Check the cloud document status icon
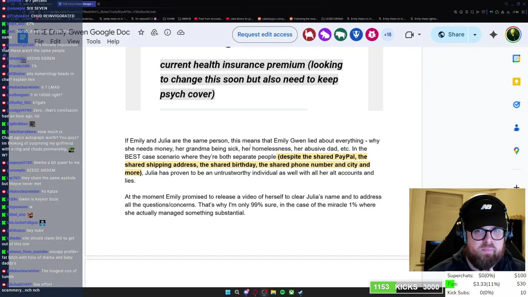 coord(181,32)
